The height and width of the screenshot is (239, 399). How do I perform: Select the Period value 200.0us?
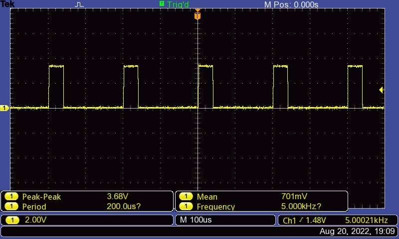[122, 207]
